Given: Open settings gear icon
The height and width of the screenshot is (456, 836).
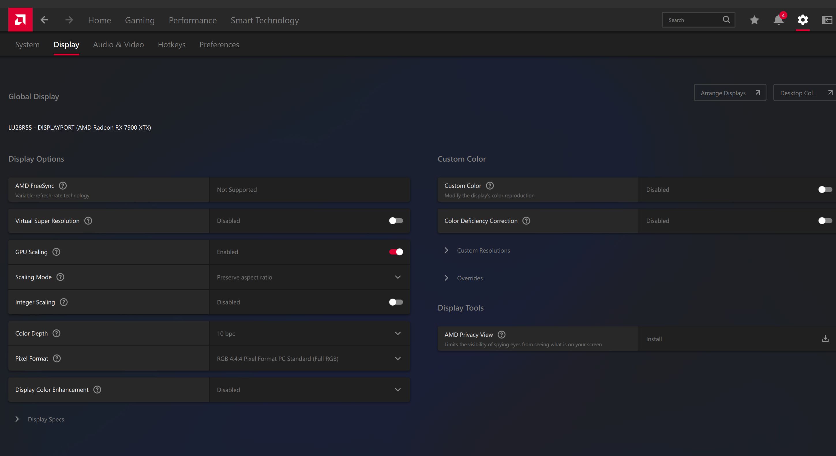Looking at the screenshot, I should [x=803, y=20].
